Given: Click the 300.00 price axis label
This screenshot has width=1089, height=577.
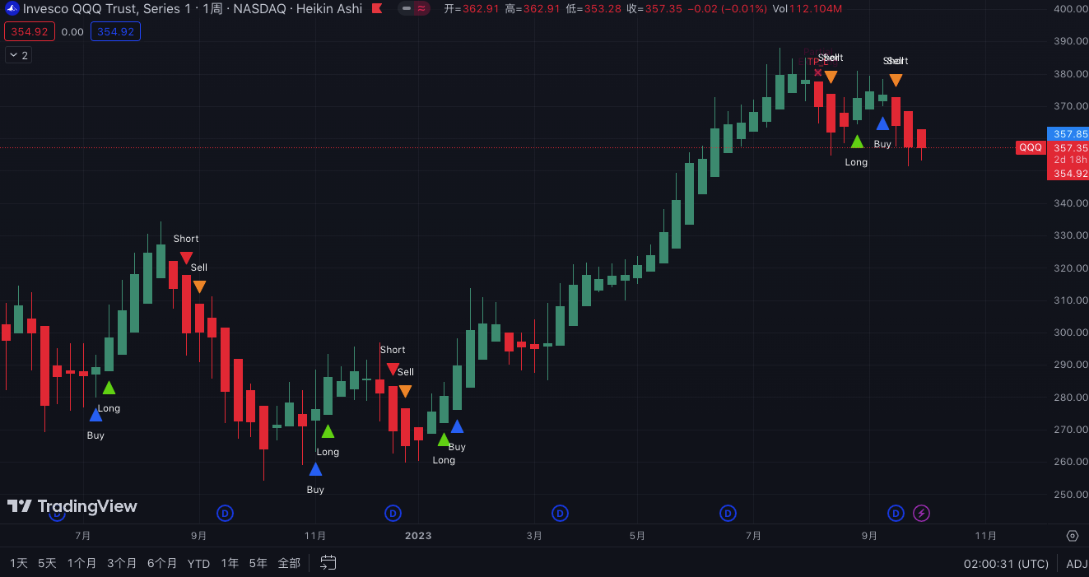Looking at the screenshot, I should coord(1070,333).
